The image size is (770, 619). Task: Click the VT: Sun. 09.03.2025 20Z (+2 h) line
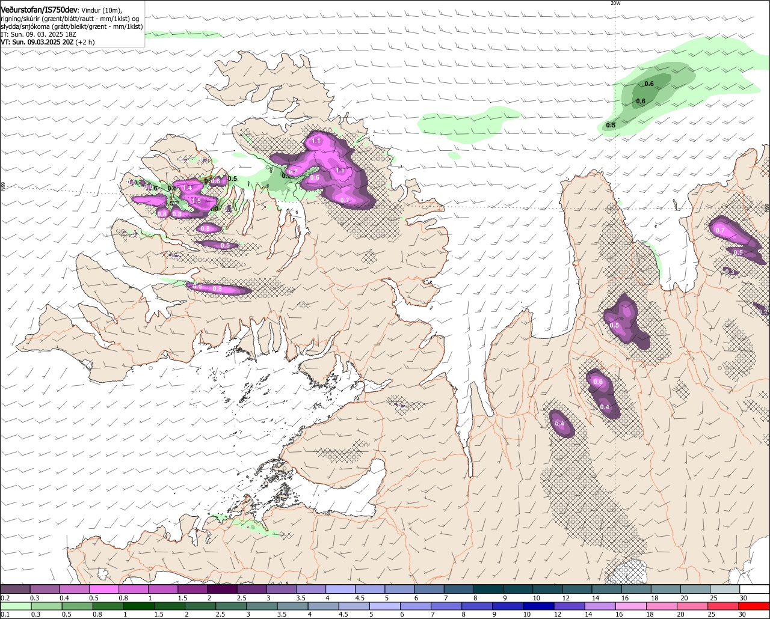click(x=48, y=43)
